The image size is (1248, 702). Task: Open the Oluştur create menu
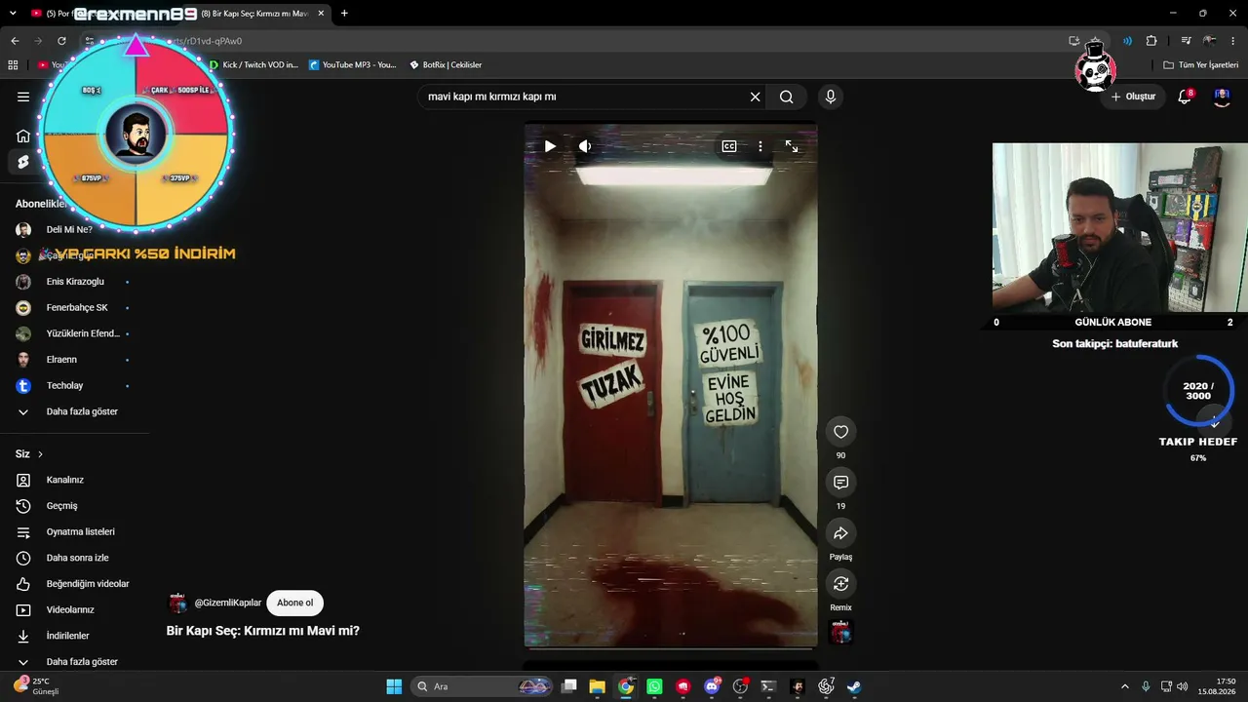tap(1133, 97)
